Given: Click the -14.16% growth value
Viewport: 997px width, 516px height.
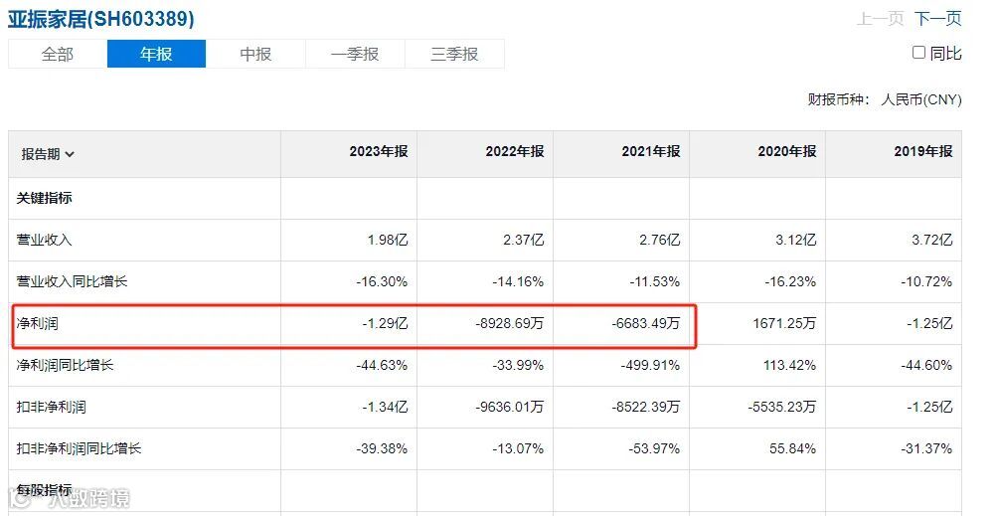Looking at the screenshot, I should pos(518,281).
